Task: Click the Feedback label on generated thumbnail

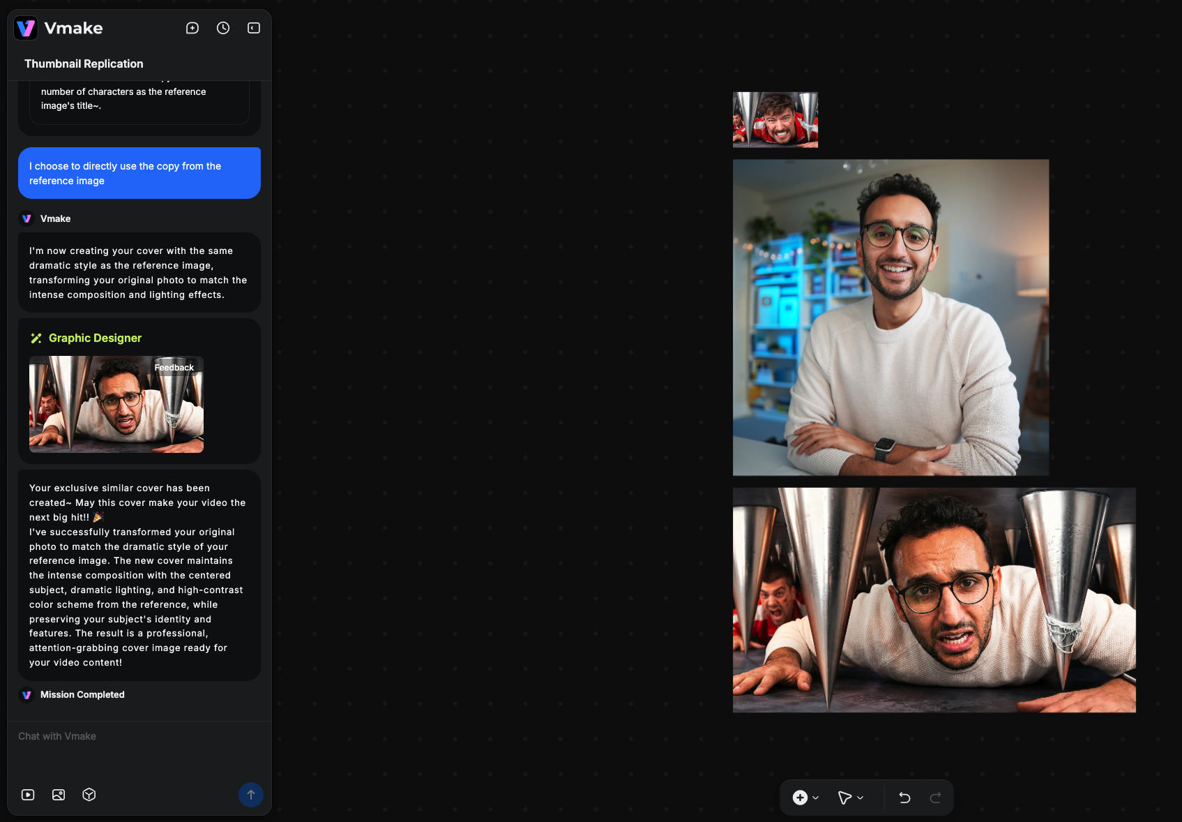Action: coord(174,368)
